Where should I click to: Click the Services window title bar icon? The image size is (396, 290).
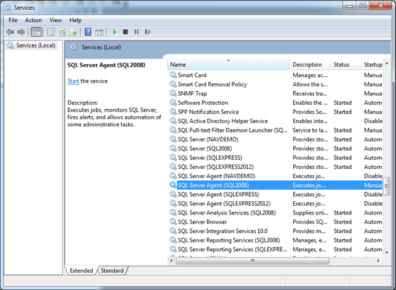8,8
